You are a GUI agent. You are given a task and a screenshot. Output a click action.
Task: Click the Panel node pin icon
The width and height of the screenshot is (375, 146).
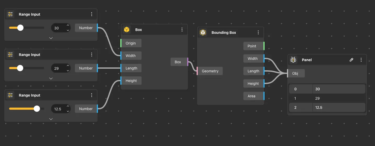click(351, 60)
